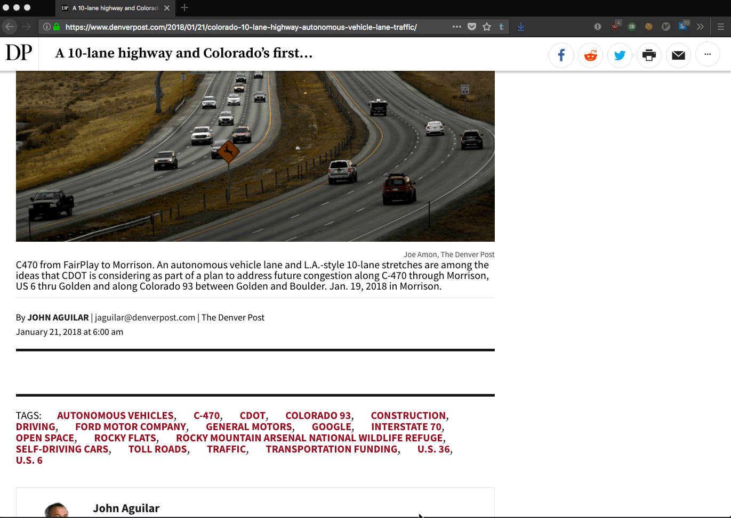Click the Denver Post DP logo
This screenshot has height=518, width=731.
click(x=19, y=53)
